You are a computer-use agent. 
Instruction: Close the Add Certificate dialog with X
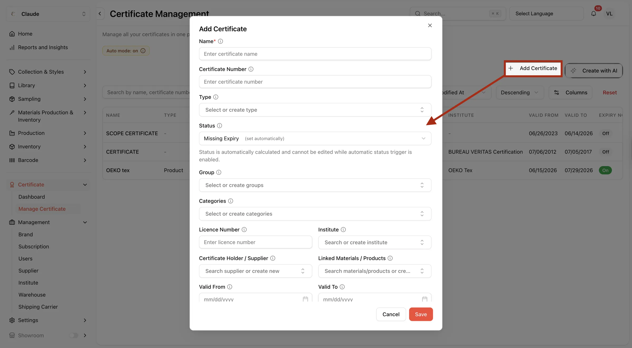(x=430, y=25)
